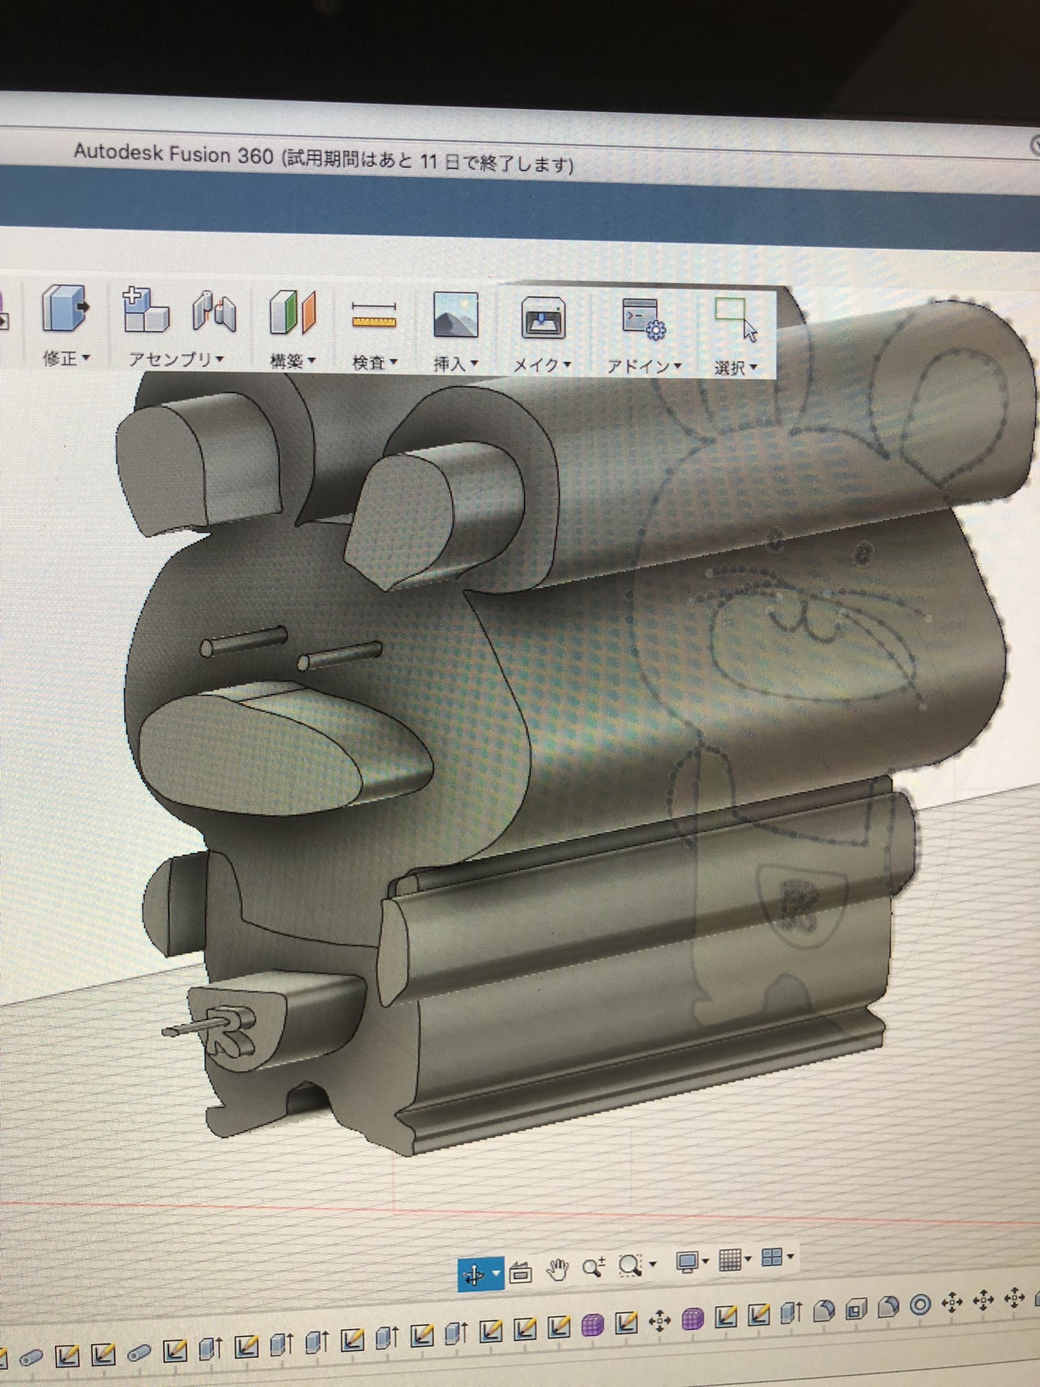Select the second purple Form feature in timeline

[x=693, y=1318]
